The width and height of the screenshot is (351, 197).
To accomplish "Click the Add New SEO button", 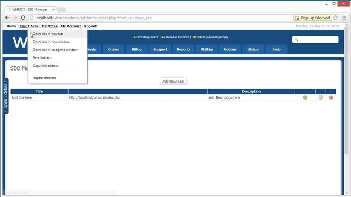I will pyautogui.click(x=173, y=82).
